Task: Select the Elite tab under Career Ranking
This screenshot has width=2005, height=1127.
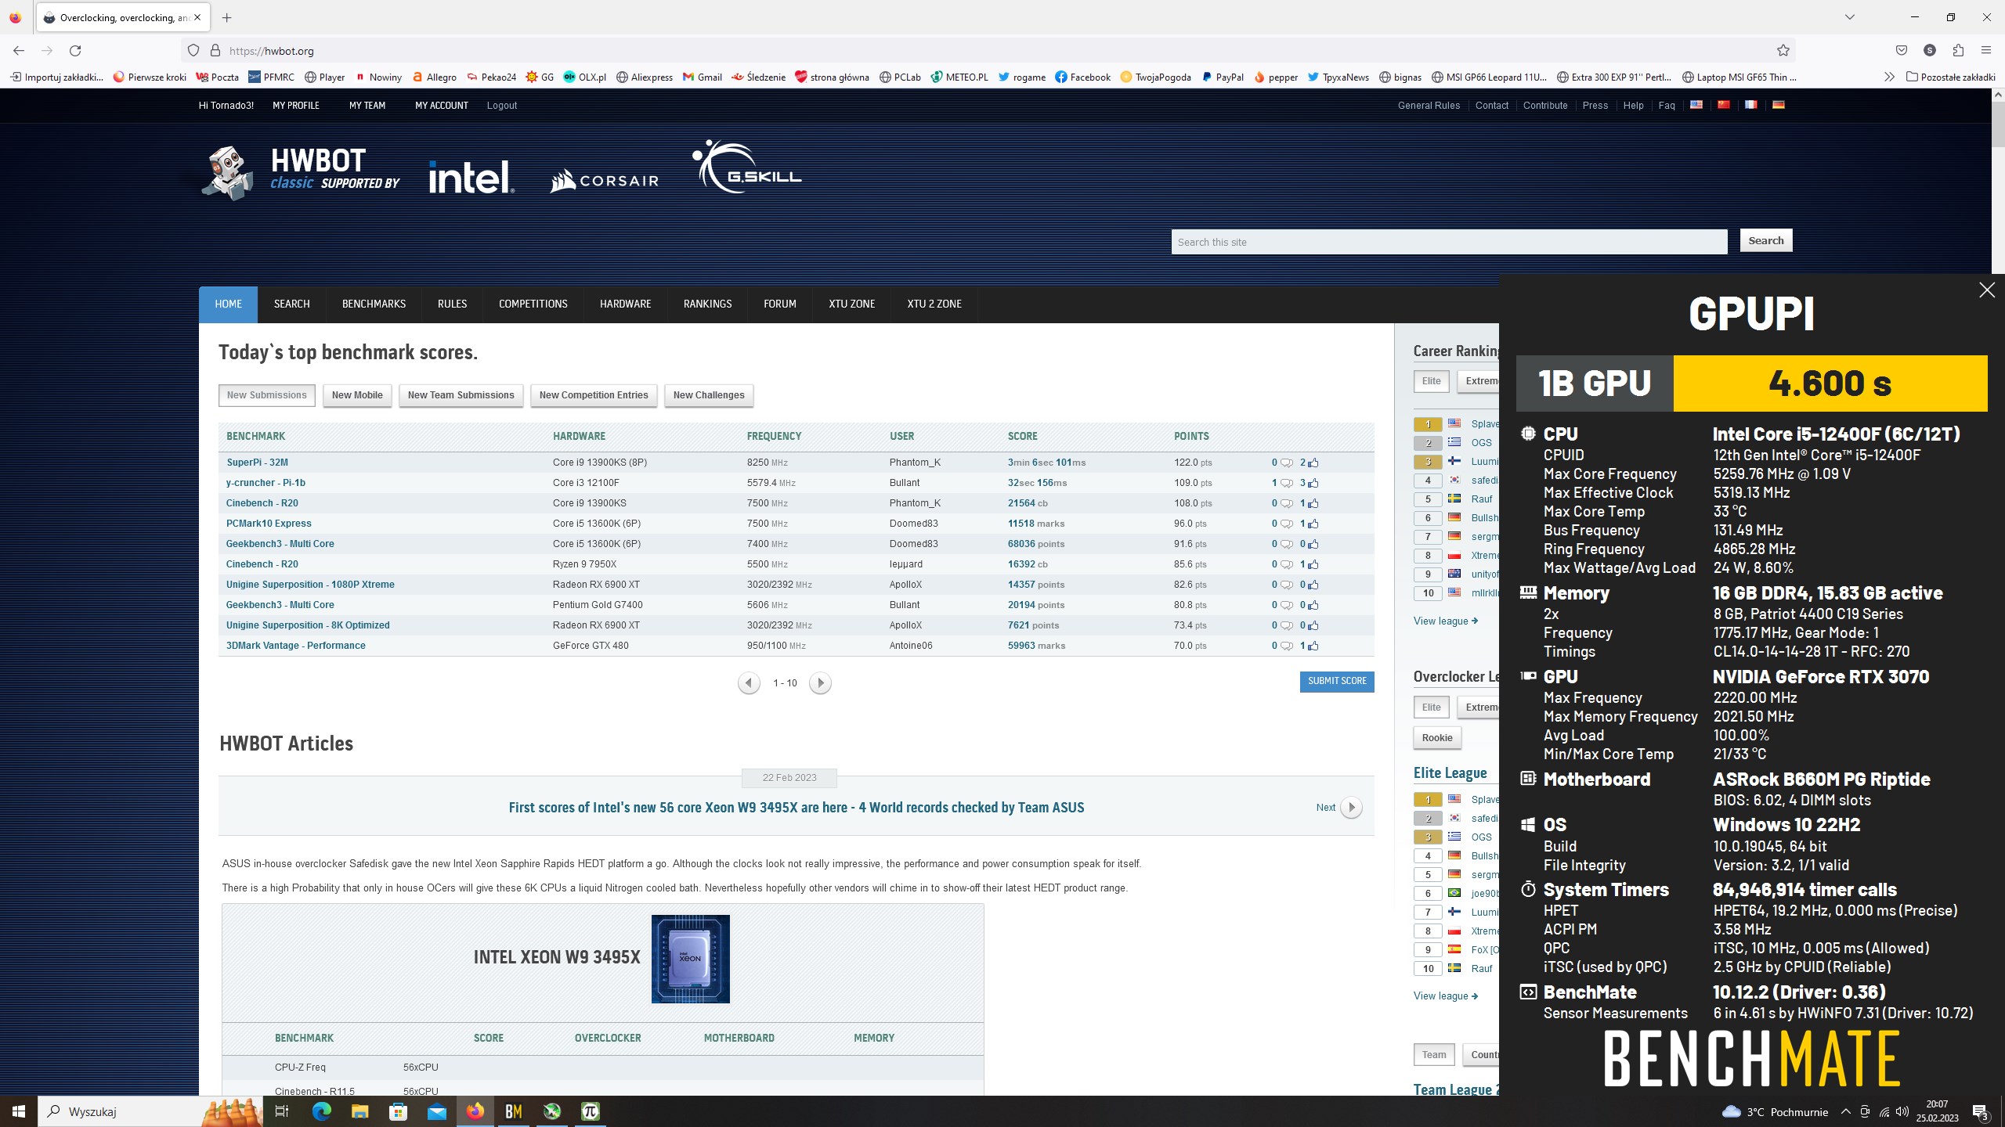Action: [1431, 381]
